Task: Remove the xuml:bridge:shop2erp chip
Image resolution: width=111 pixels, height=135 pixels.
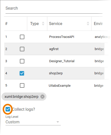Action: (x=42, y=97)
